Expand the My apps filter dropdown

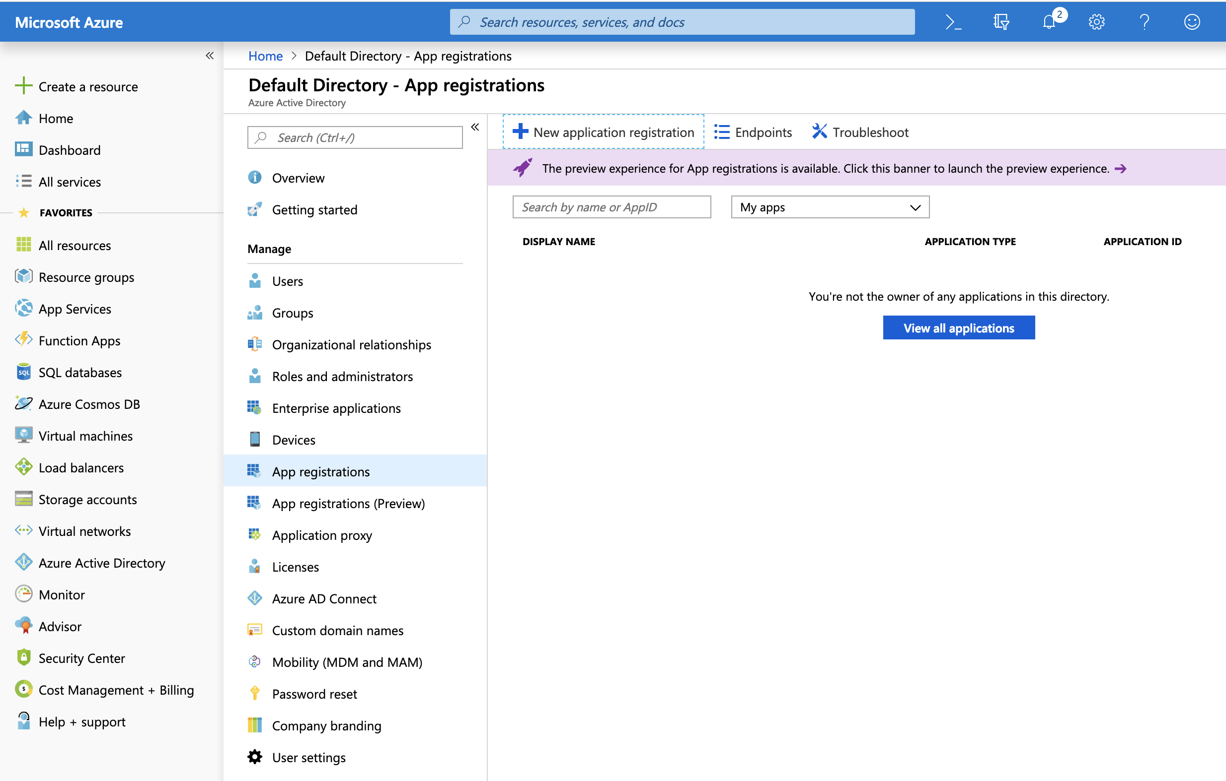coord(830,207)
